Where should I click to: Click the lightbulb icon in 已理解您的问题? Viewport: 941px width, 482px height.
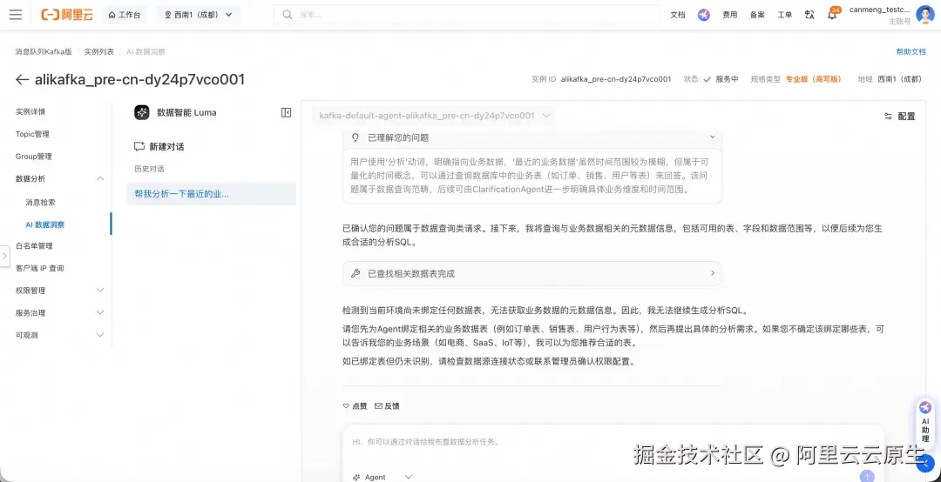[355, 137]
